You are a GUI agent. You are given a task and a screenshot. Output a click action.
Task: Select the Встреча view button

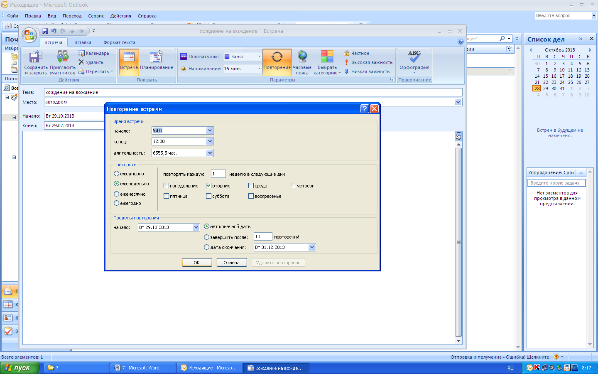(129, 62)
